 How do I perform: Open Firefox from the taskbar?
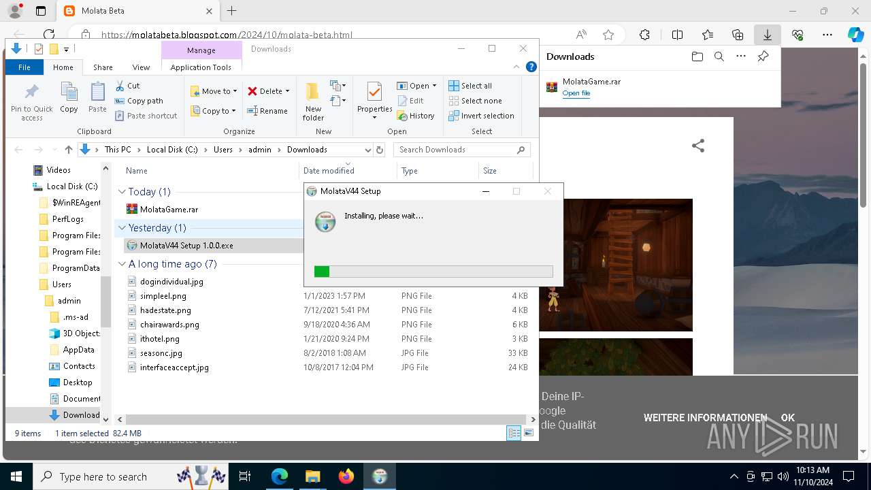coord(346,476)
